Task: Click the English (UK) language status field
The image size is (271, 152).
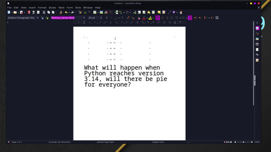Action: click(158, 142)
